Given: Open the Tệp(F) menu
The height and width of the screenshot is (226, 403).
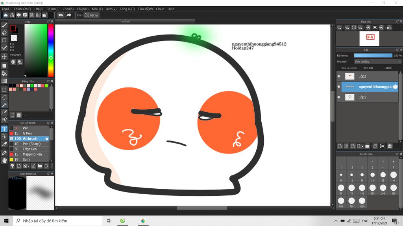Looking at the screenshot, I should click(6, 9).
